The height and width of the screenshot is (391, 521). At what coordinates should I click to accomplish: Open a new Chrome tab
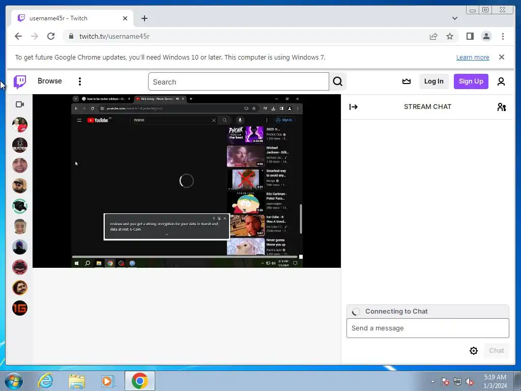[x=144, y=18]
